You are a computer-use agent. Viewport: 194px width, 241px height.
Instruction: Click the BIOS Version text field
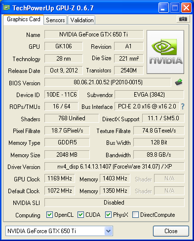[108, 82]
